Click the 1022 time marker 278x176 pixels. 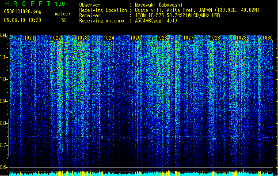(56, 38)
